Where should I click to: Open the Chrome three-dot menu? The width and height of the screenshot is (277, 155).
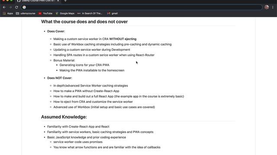coord(273,7)
